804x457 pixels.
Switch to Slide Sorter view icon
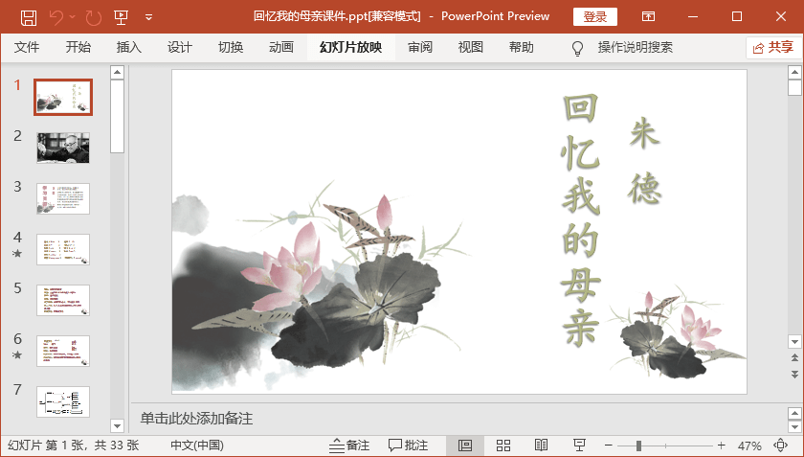pos(503,446)
